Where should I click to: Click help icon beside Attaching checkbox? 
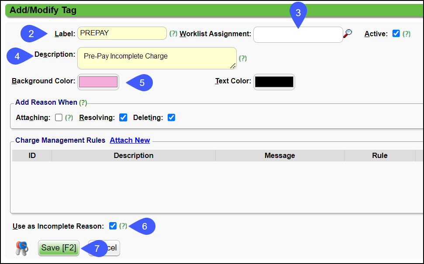[69, 117]
